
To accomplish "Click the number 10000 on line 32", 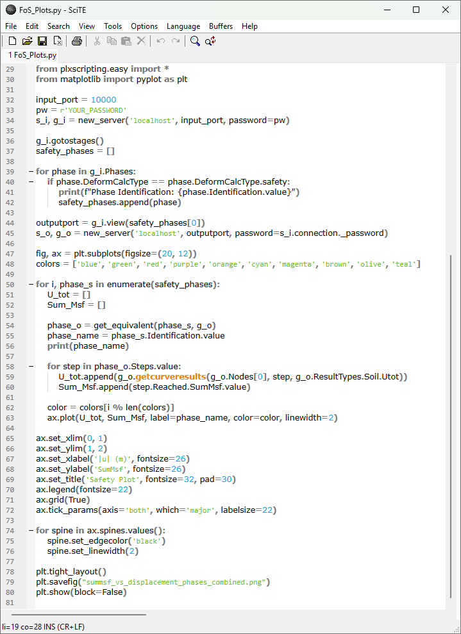I will pyautogui.click(x=103, y=100).
